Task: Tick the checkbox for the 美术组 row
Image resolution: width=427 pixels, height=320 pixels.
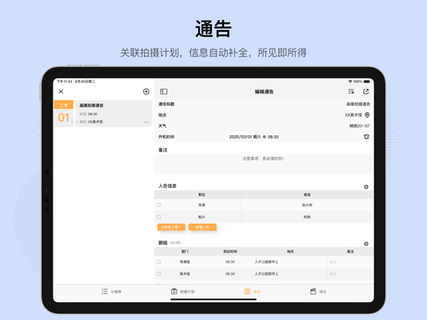Action: click(159, 274)
